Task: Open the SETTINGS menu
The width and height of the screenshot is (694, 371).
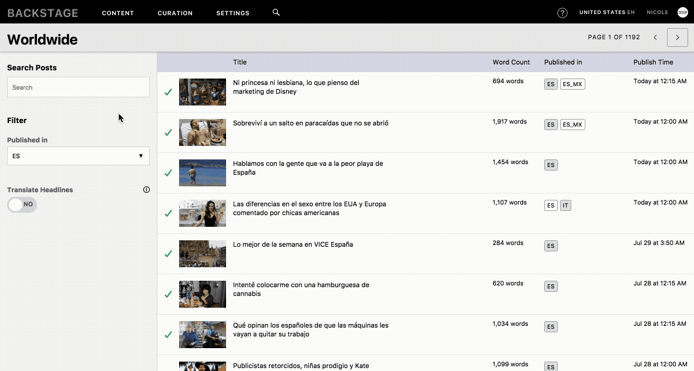Action: pos(233,13)
